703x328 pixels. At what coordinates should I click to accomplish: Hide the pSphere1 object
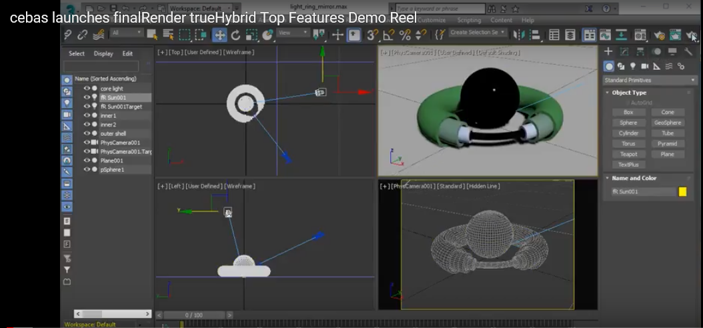[x=87, y=169]
